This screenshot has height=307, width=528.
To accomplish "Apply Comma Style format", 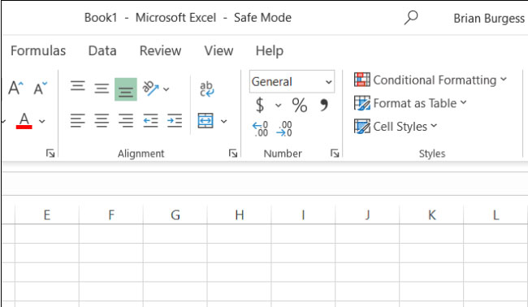I will coord(323,105).
